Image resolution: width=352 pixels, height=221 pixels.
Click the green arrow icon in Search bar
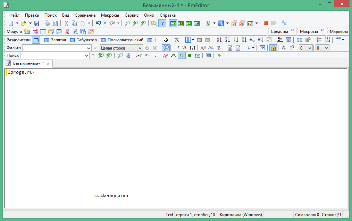(219, 55)
